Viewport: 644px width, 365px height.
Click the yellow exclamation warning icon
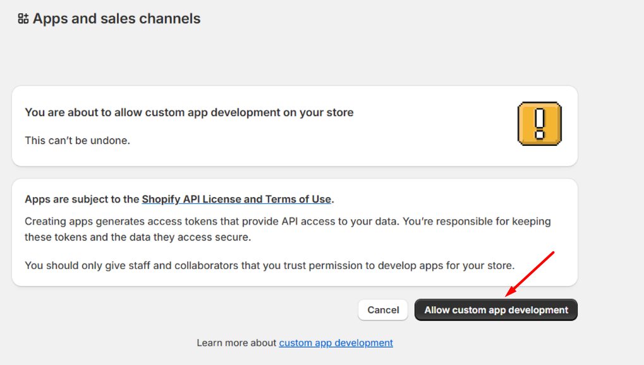coord(539,124)
